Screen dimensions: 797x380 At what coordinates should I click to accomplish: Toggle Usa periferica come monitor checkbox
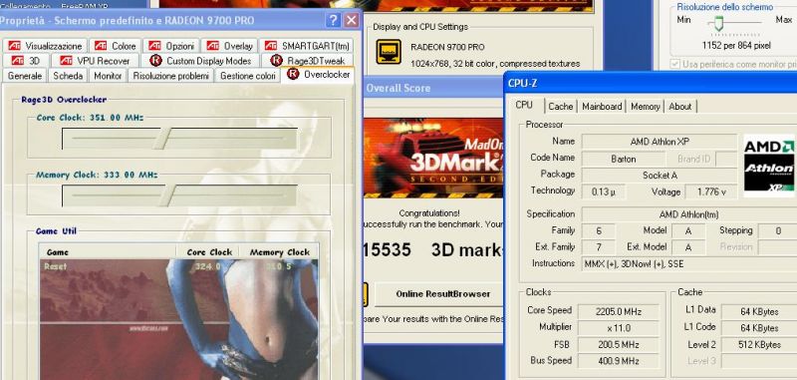(675, 64)
